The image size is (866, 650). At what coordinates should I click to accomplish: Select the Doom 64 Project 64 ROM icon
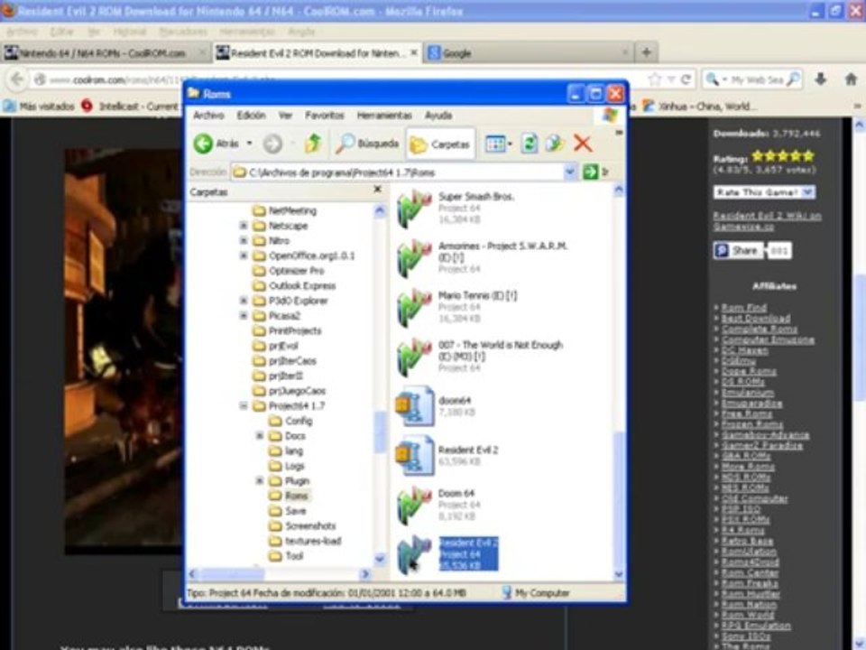tap(414, 506)
